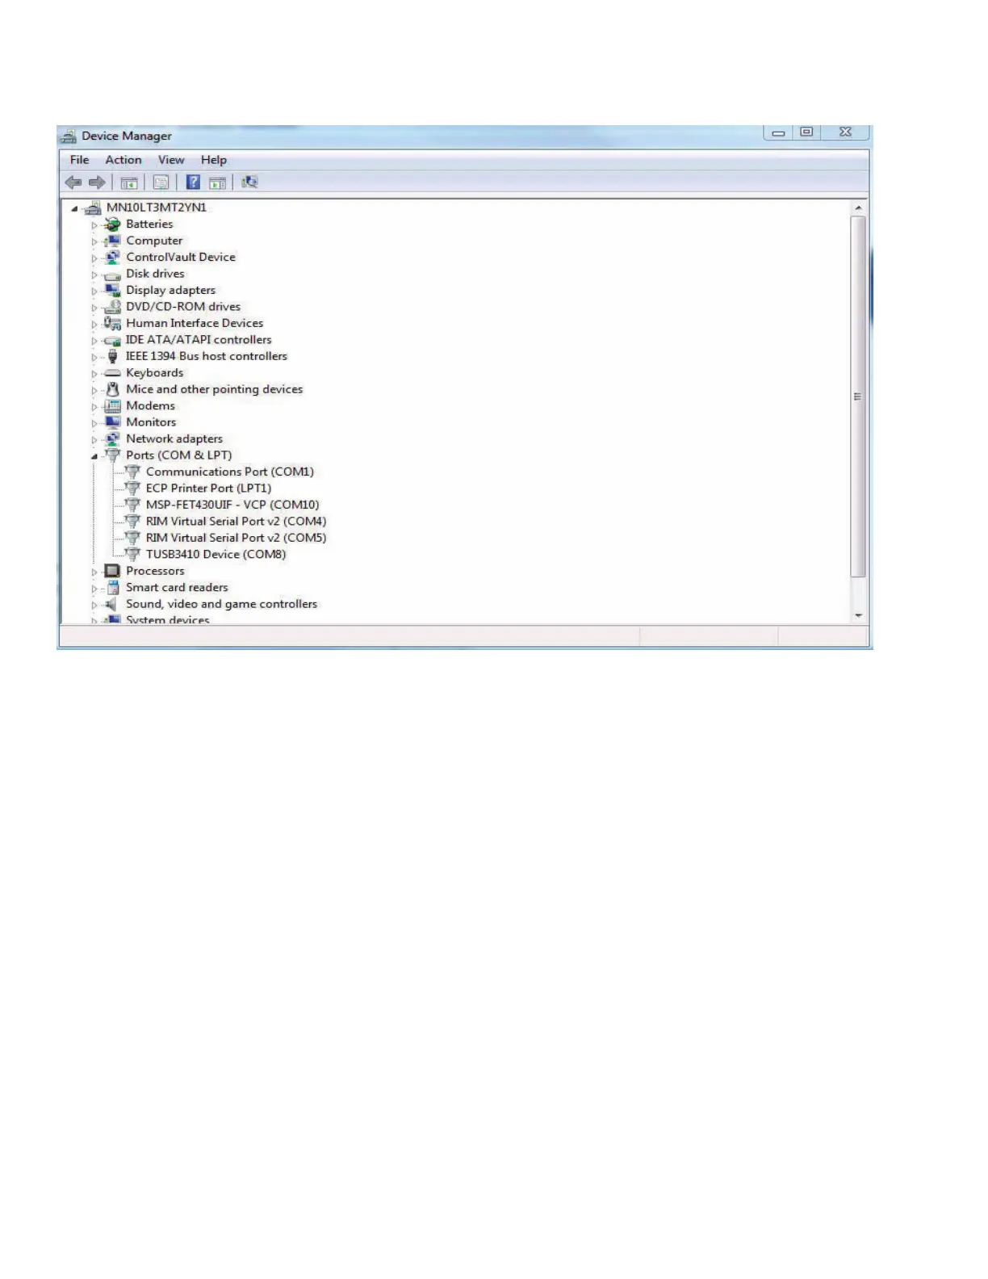Select MSP-FET430UIF - VCP (COM10) entry

coord(232,505)
